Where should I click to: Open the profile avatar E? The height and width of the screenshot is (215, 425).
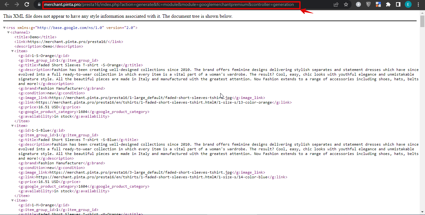408,5
